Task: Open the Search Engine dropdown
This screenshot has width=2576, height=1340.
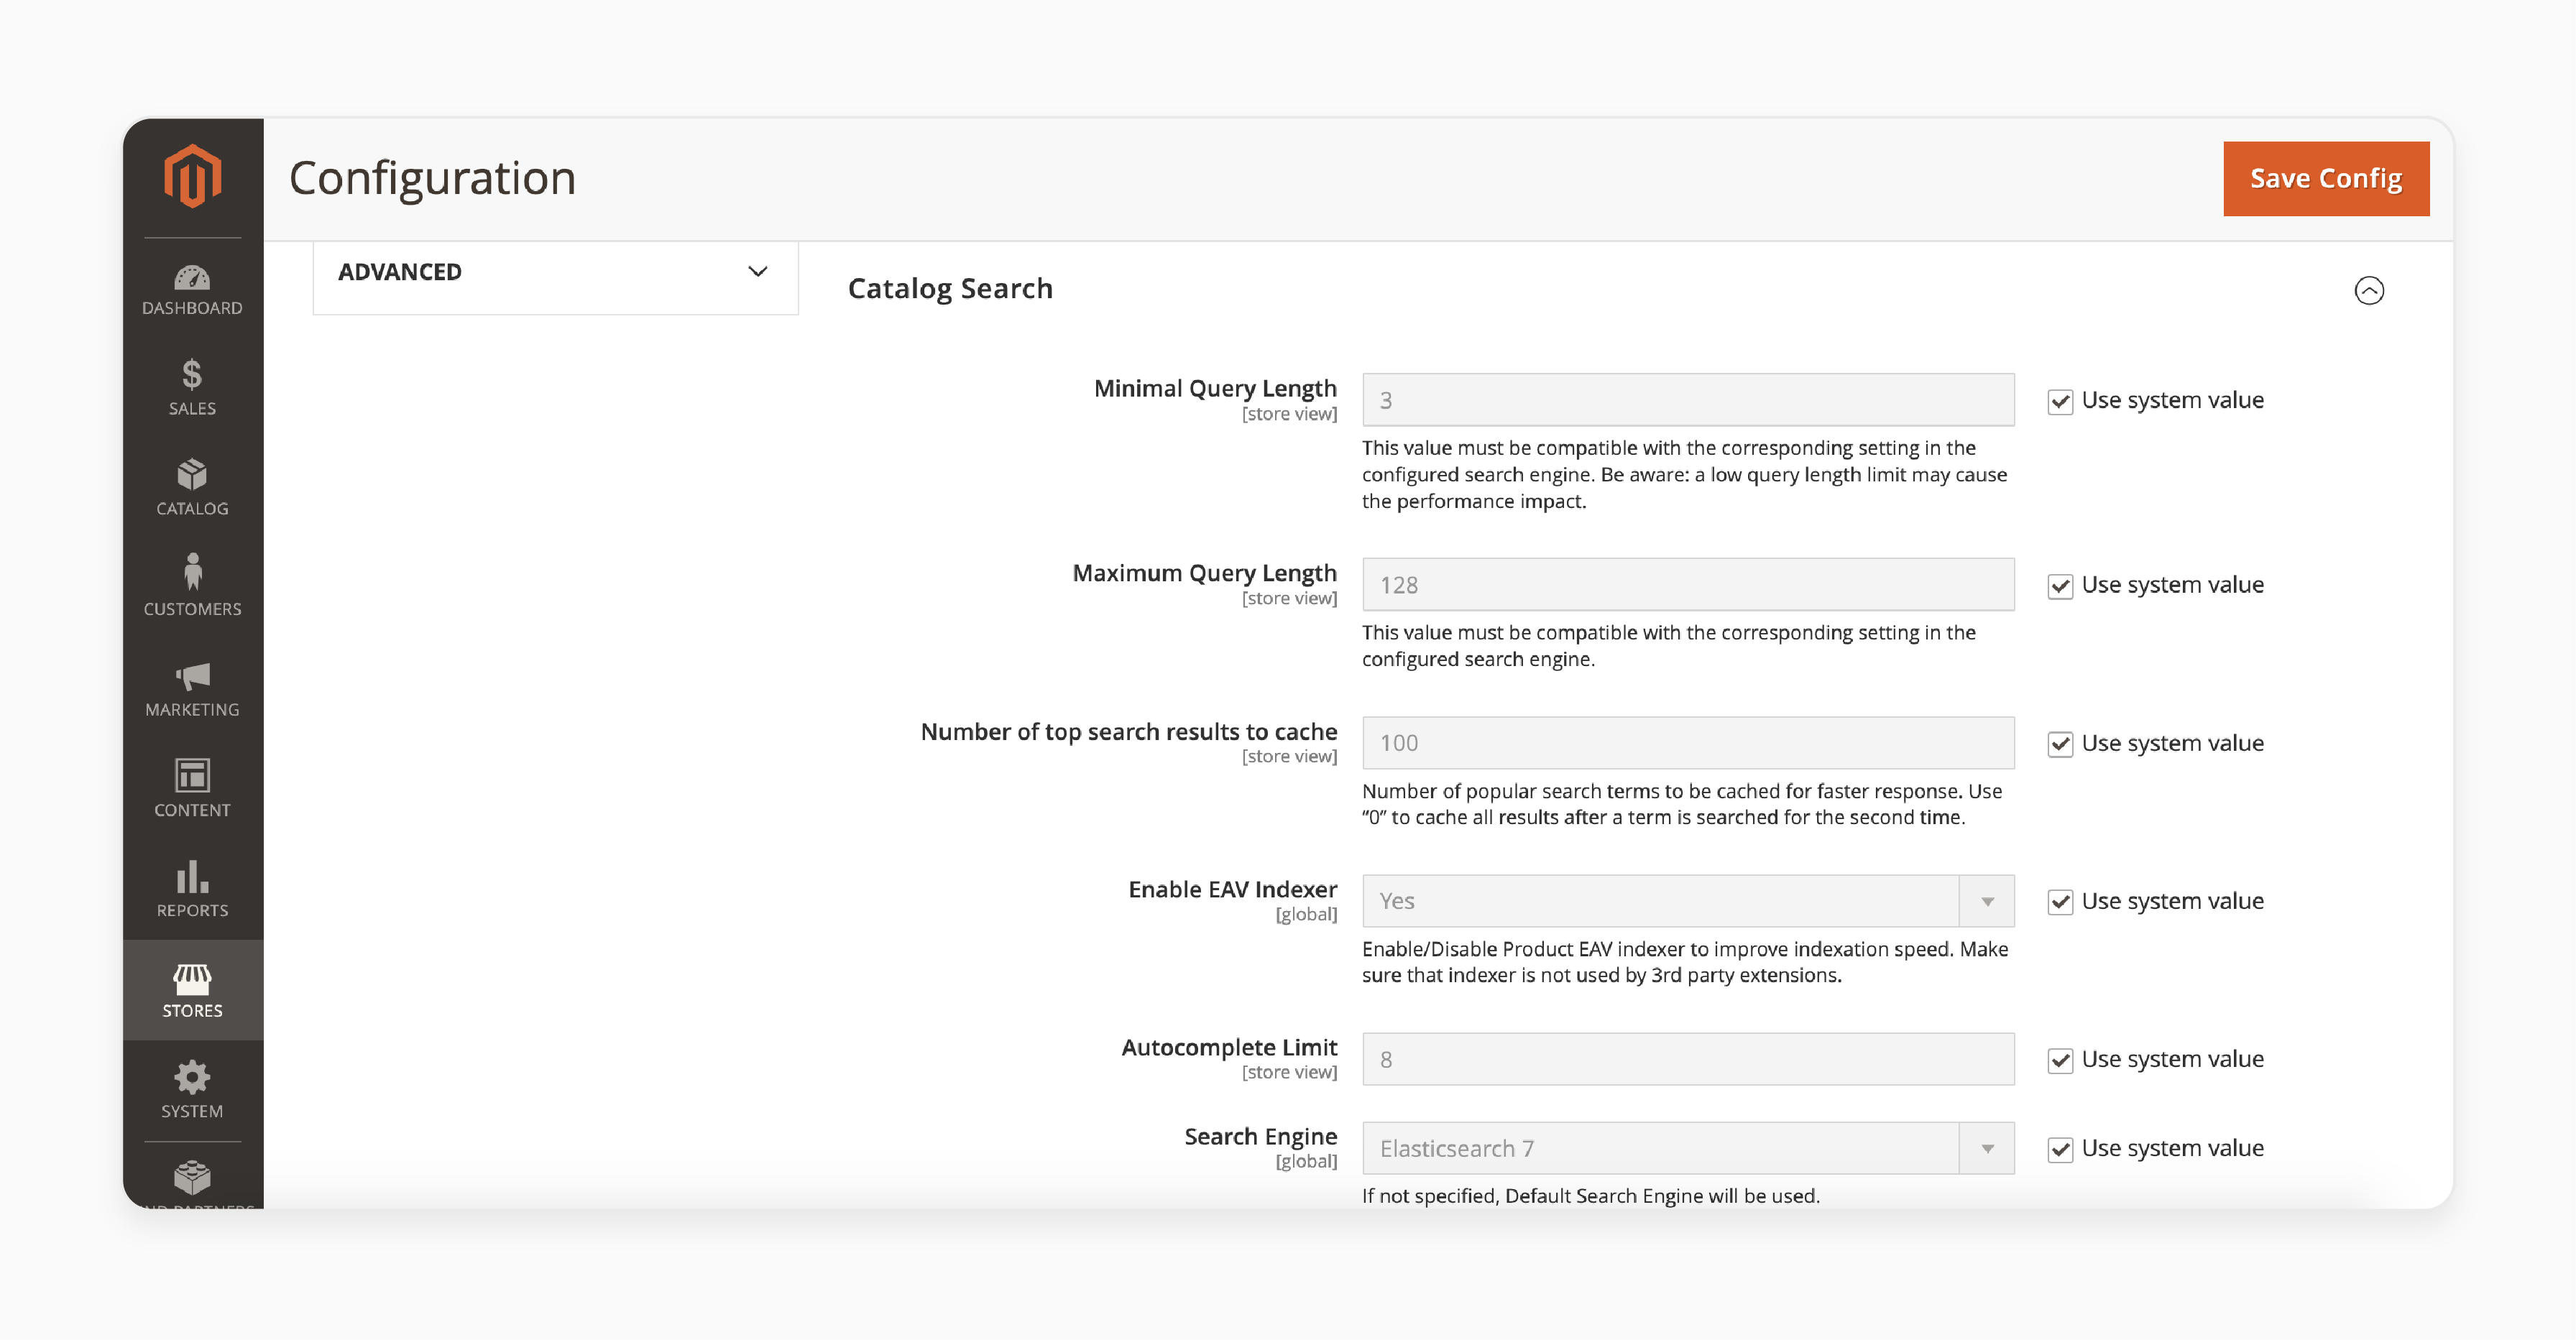Action: [x=1688, y=1148]
